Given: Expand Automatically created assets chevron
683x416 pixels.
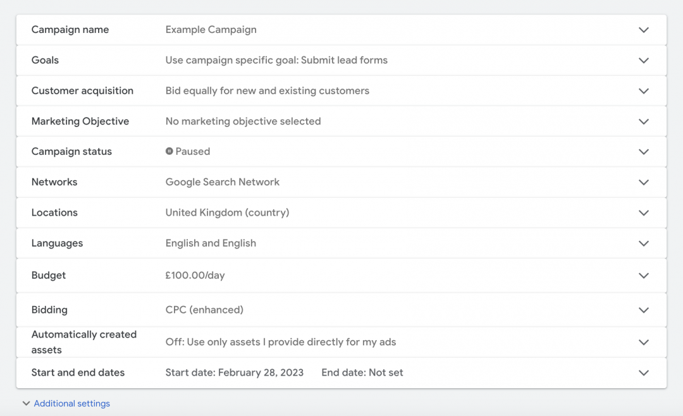Looking at the screenshot, I should tap(644, 342).
